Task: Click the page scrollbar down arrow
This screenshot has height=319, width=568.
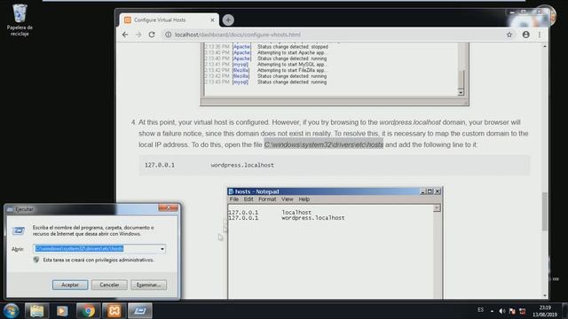Action: [x=545, y=295]
